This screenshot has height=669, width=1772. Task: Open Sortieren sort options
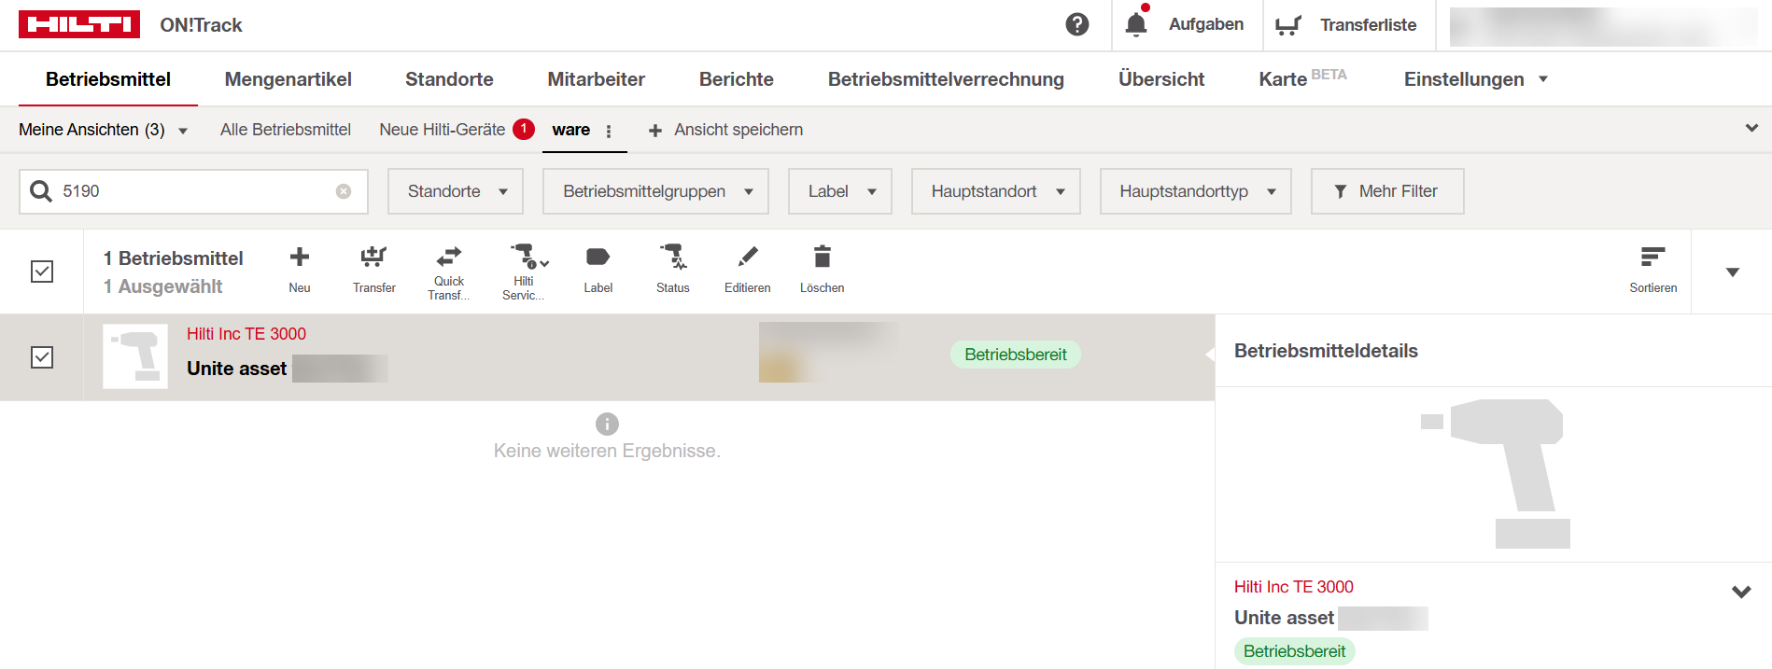pos(1653,270)
